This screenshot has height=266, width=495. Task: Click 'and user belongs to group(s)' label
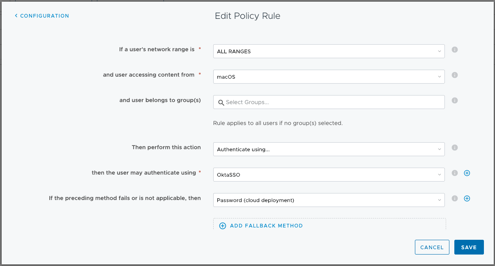[160, 100]
